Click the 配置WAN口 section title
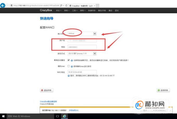 click(47, 27)
